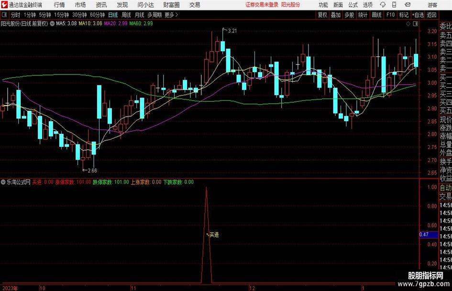Click the diamond icon above the chart
452x291 pixels.
click(408, 24)
